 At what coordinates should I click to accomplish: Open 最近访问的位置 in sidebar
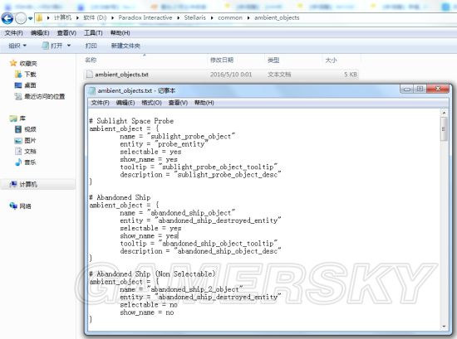click(40, 96)
